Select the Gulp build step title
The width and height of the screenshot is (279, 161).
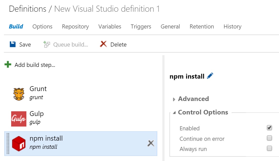[37, 114]
